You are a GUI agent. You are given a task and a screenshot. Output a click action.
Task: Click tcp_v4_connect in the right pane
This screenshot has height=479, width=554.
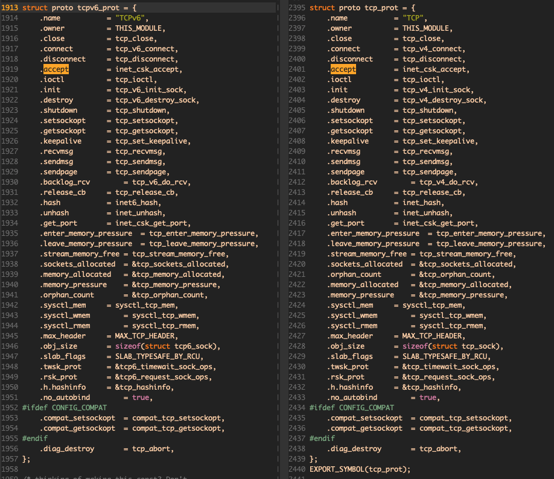pyautogui.click(x=433, y=49)
